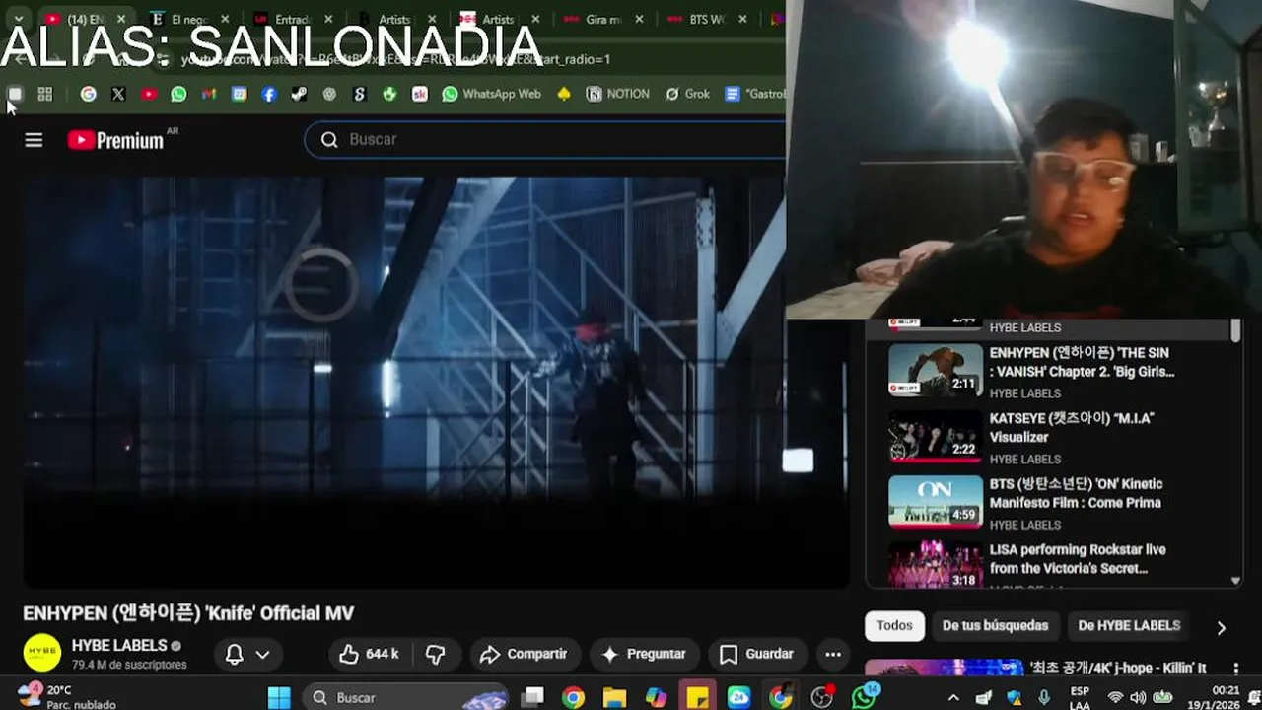The width and height of the screenshot is (1262, 710).
Task: Switch to the Entrad... tab
Action: (292, 19)
